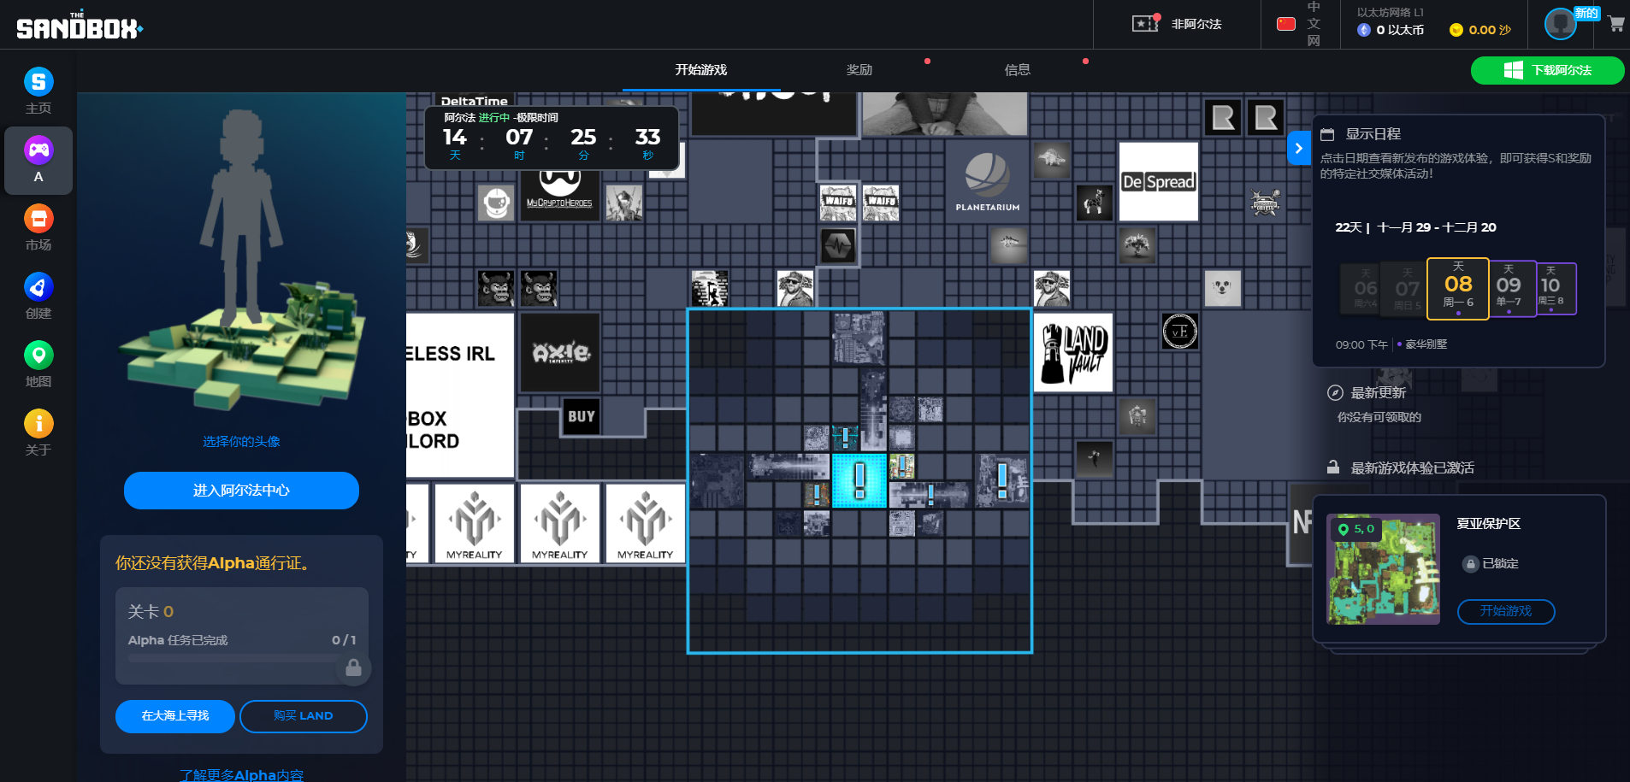Select the De Spread land tile
Screen dimensions: 1630x782
pyautogui.click(x=1158, y=181)
